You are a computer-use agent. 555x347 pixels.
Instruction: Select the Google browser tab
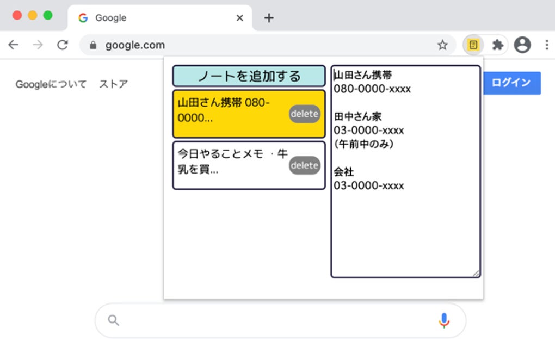point(159,18)
